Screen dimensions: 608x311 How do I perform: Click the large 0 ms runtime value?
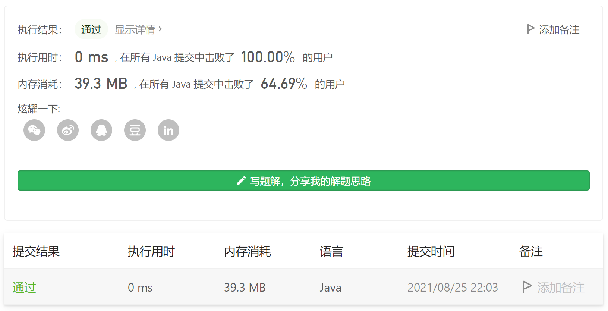(91, 57)
